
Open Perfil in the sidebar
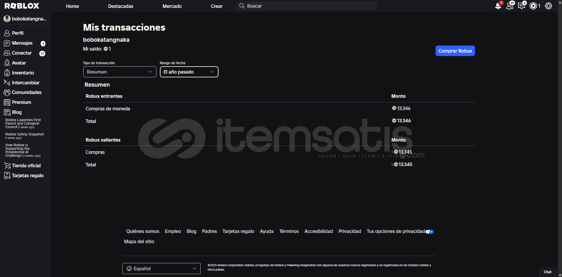click(18, 33)
